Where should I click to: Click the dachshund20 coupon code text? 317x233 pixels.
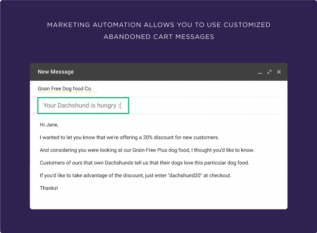pyautogui.click(x=185, y=175)
